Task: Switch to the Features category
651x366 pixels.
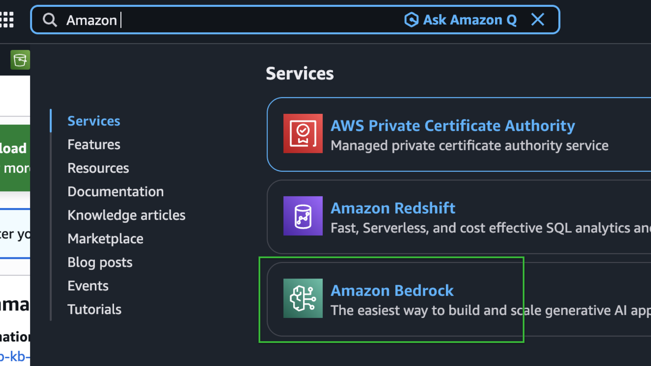Action: pos(94,144)
